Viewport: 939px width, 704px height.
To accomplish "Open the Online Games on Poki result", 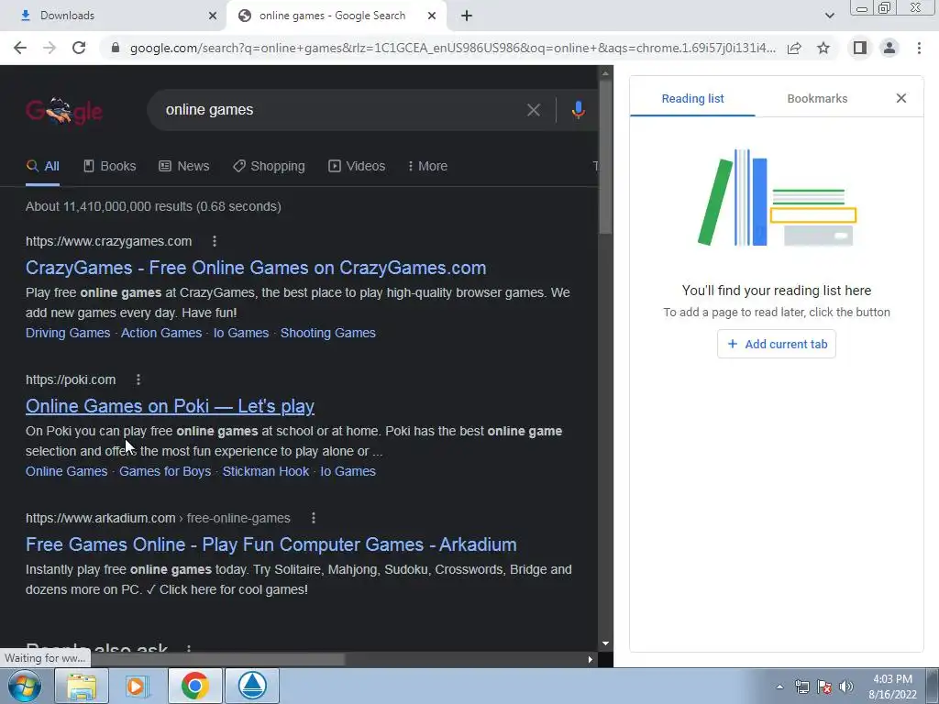I will (x=170, y=406).
